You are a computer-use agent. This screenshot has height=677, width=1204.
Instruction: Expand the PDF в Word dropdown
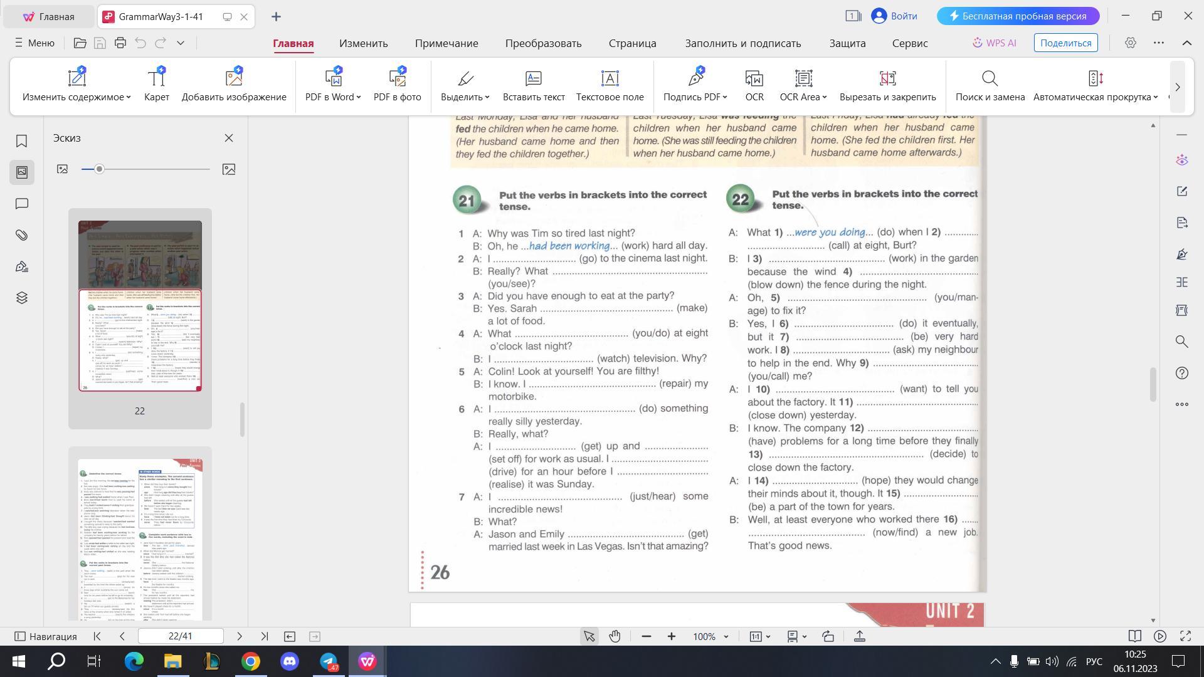(359, 97)
